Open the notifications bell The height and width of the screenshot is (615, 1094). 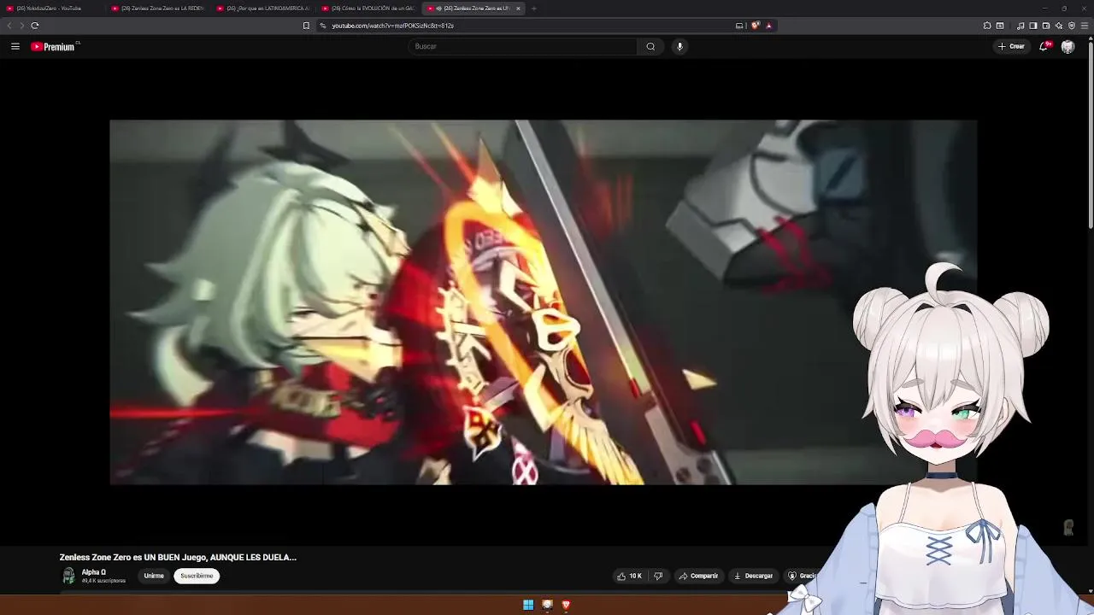[x=1043, y=46]
